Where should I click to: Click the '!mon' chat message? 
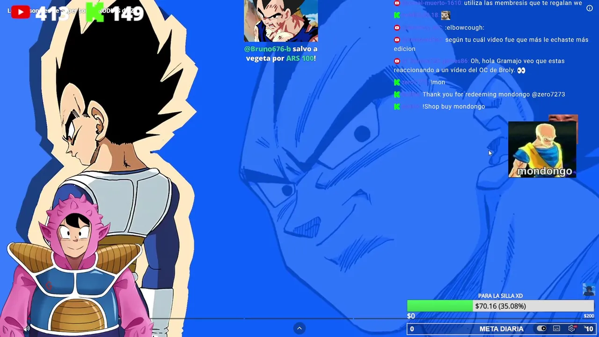click(438, 82)
